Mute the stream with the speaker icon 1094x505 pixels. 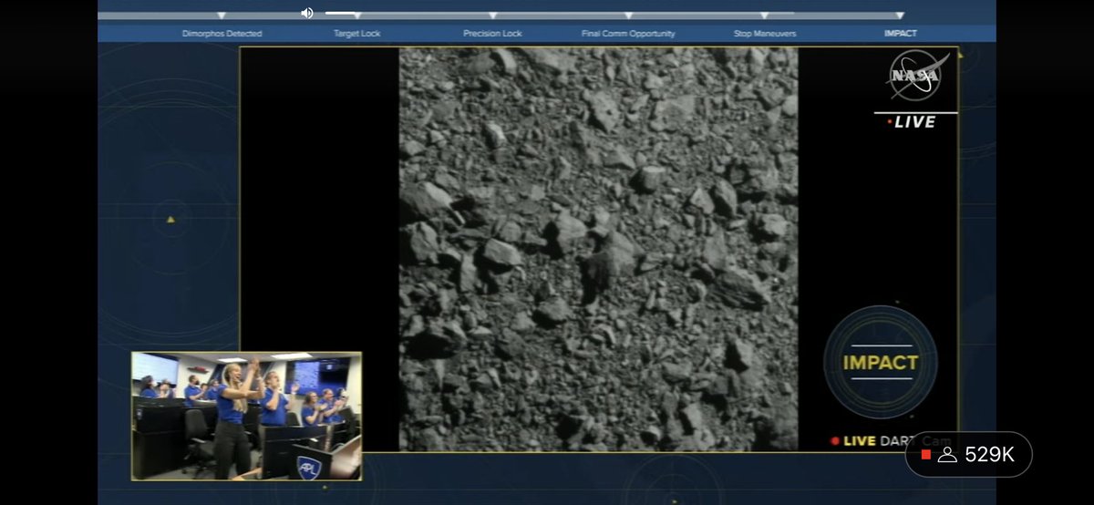(307, 13)
